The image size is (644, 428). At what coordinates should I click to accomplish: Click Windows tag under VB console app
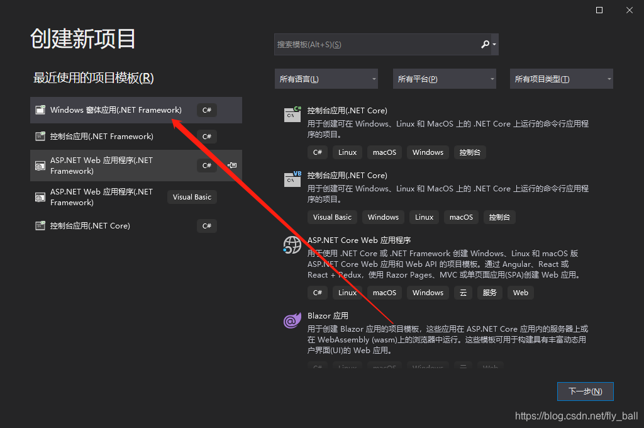[383, 217]
